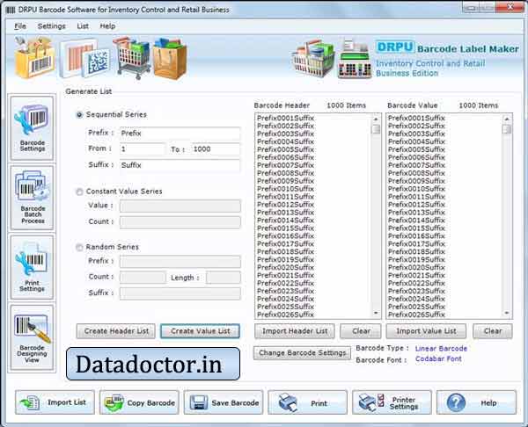
Task: Select Prefix0002Suffix in Barcode Value list
Action: pyautogui.click(x=416, y=127)
